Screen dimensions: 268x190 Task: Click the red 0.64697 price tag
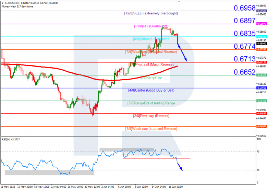[262, 114]
